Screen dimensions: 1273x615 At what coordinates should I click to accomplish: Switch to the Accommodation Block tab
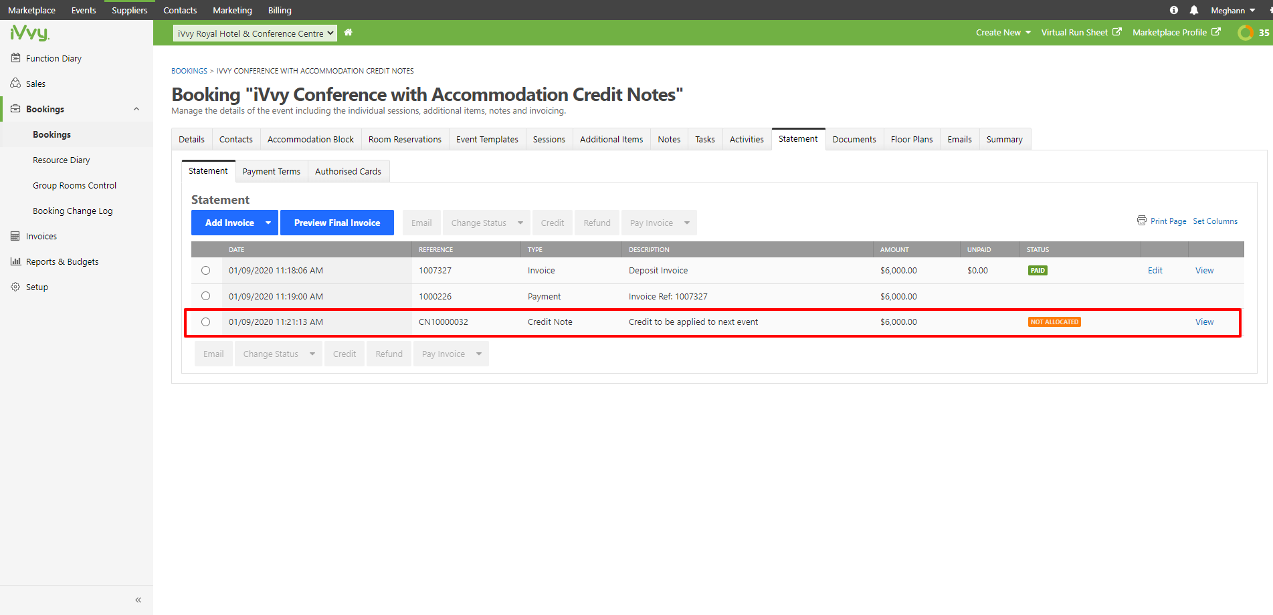coord(310,139)
